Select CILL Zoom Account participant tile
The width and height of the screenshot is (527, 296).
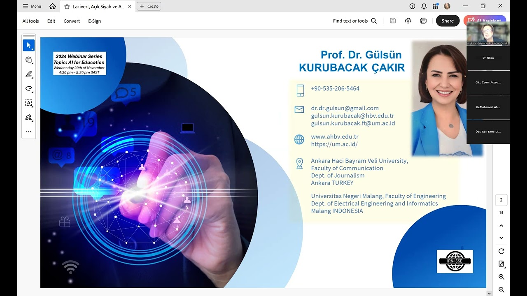[488, 83]
